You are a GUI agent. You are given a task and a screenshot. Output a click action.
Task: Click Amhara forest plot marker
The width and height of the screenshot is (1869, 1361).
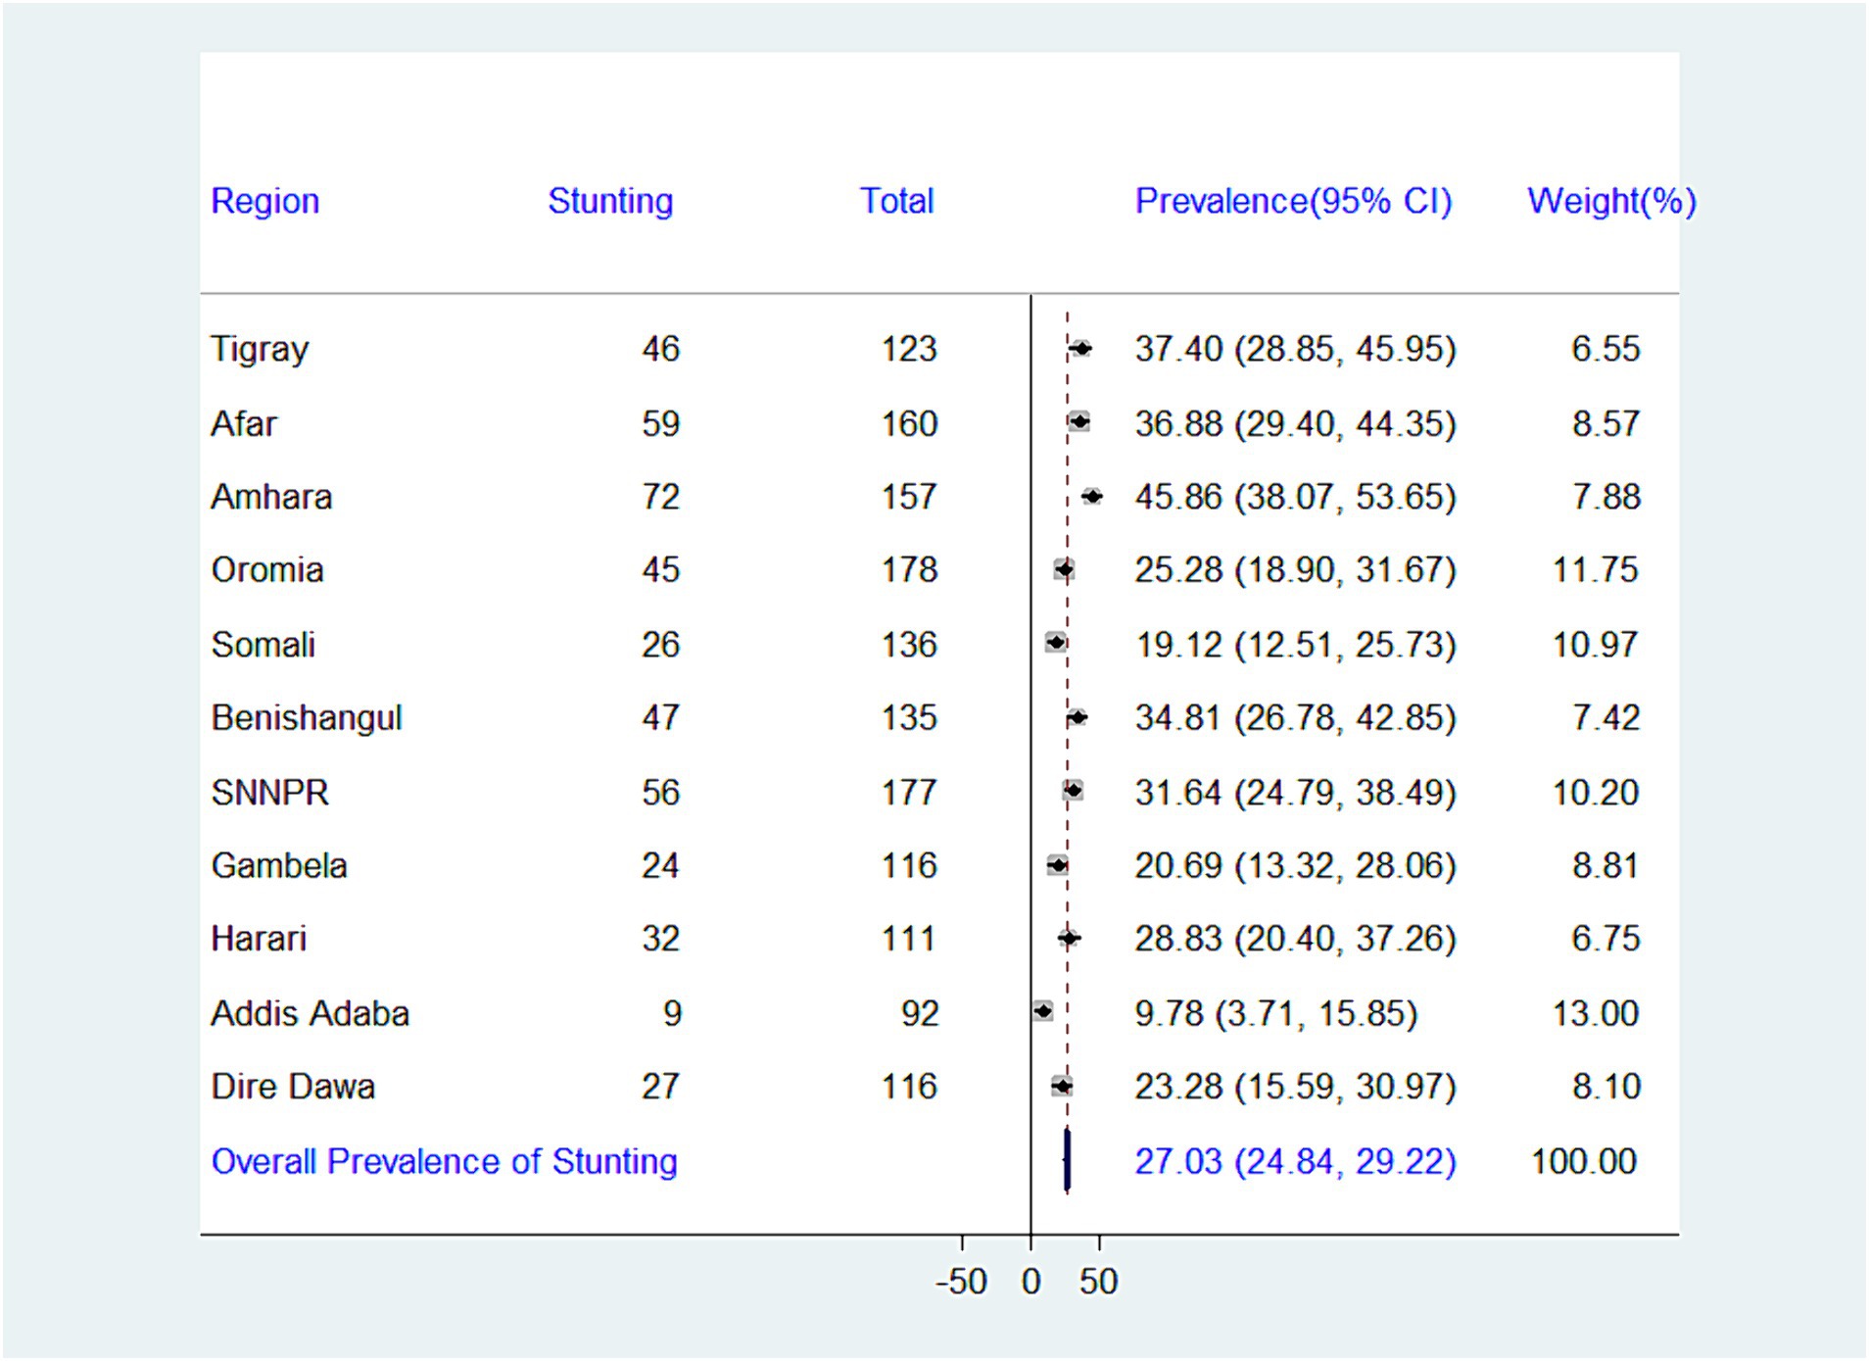1092,497
